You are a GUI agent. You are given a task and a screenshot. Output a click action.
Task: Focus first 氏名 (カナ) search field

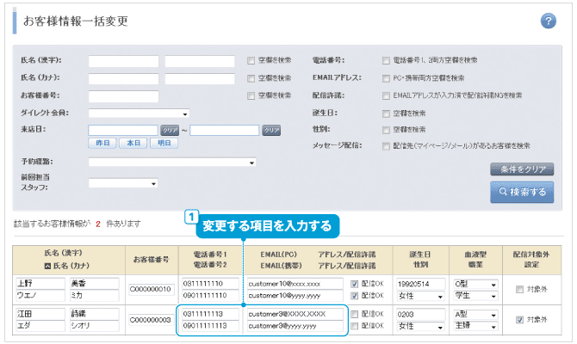click(x=123, y=78)
